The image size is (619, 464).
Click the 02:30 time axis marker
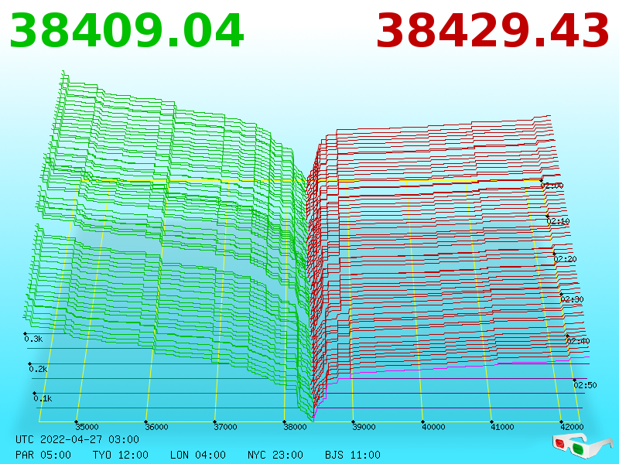(x=572, y=299)
